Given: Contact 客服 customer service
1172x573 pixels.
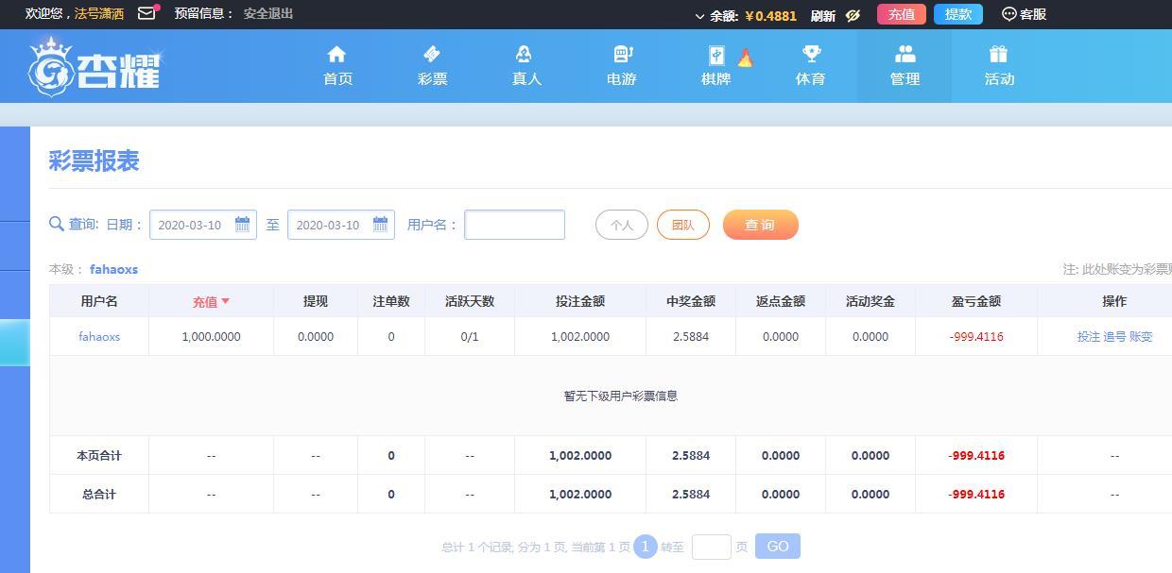Looking at the screenshot, I should tap(1024, 14).
